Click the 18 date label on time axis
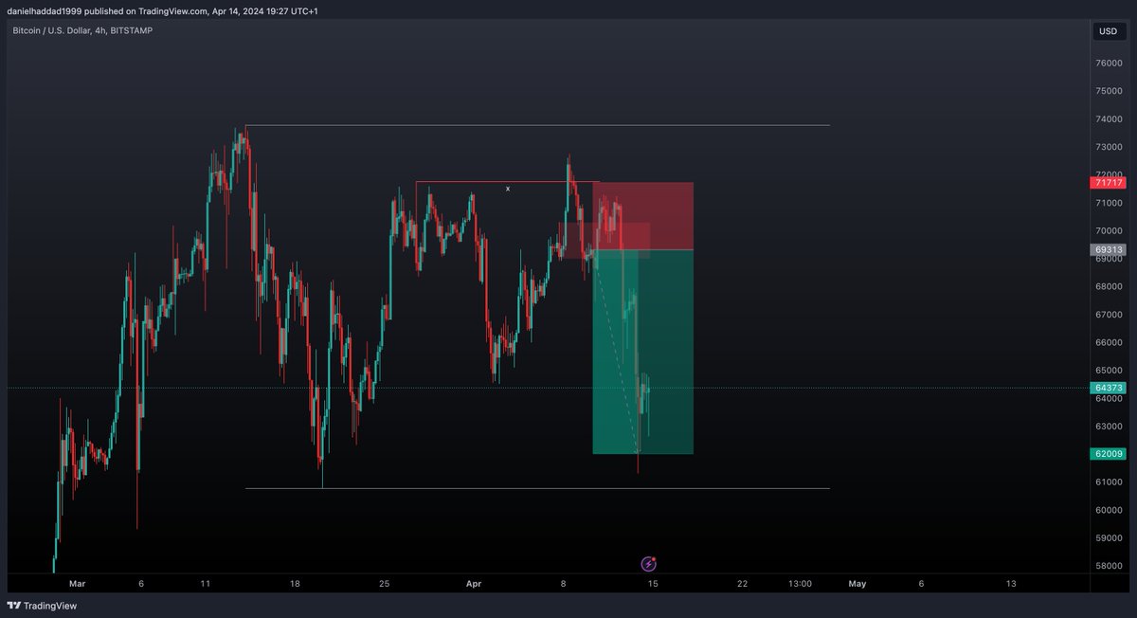Image resolution: width=1137 pixels, height=618 pixels. [x=295, y=584]
